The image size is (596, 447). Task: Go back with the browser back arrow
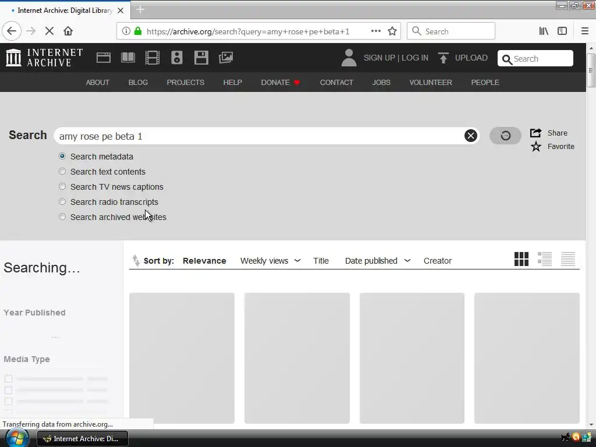click(x=12, y=31)
